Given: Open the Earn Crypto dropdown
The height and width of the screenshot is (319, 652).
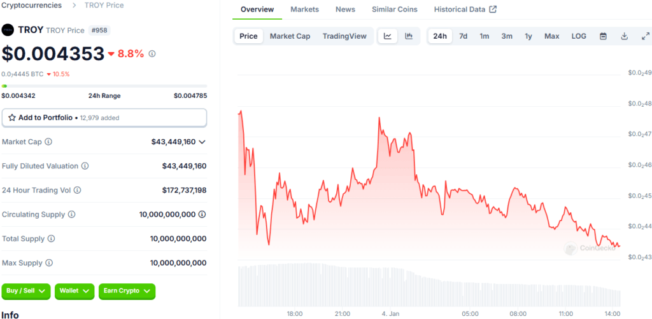Looking at the screenshot, I should 127,291.
